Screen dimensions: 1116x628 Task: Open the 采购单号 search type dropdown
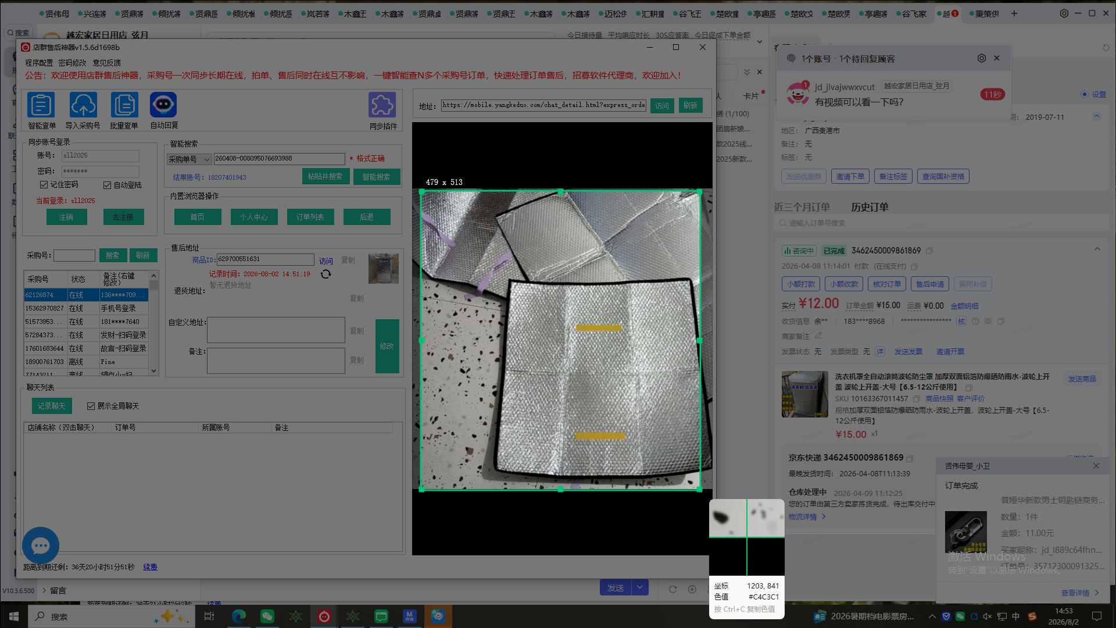(189, 159)
